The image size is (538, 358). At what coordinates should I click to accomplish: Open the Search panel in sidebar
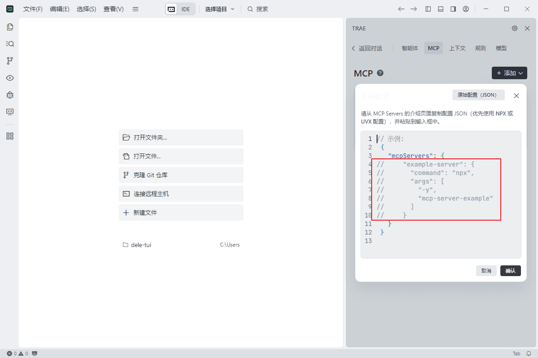[10, 44]
